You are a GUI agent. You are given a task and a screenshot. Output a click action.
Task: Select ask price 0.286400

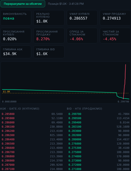coord(8,139)
